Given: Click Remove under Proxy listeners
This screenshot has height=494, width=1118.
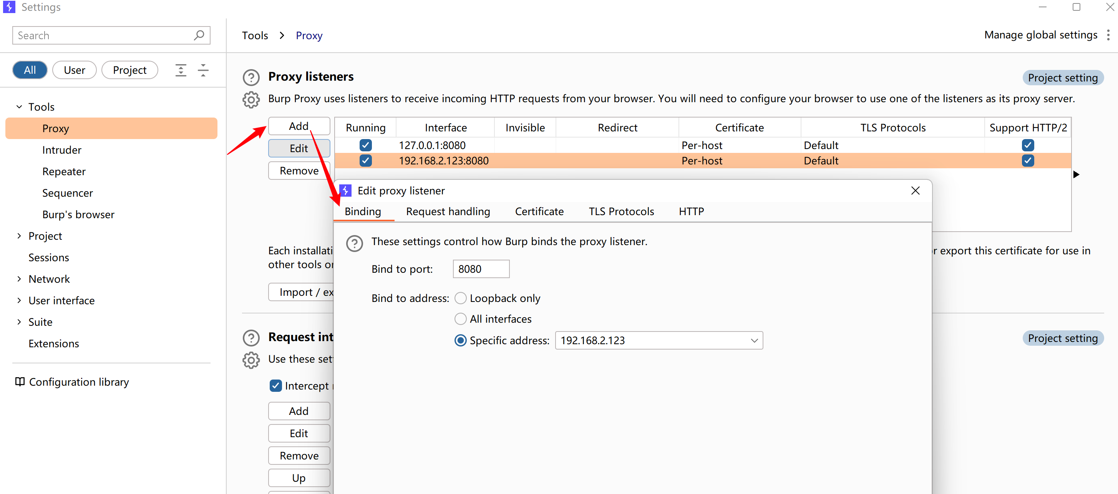Looking at the screenshot, I should 299,171.
